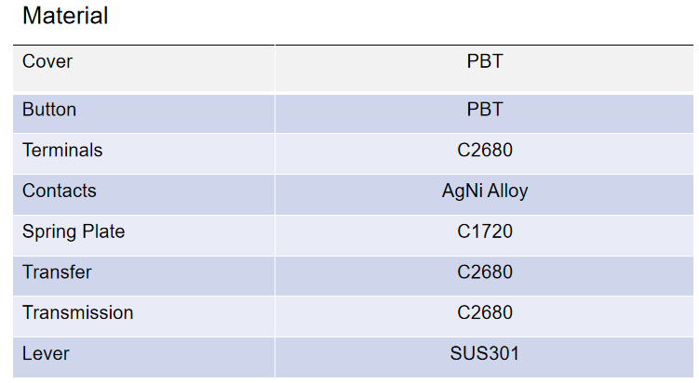This screenshot has width=699, height=383.
Task: Click C2680 value in the Transmission row
Action: click(484, 313)
